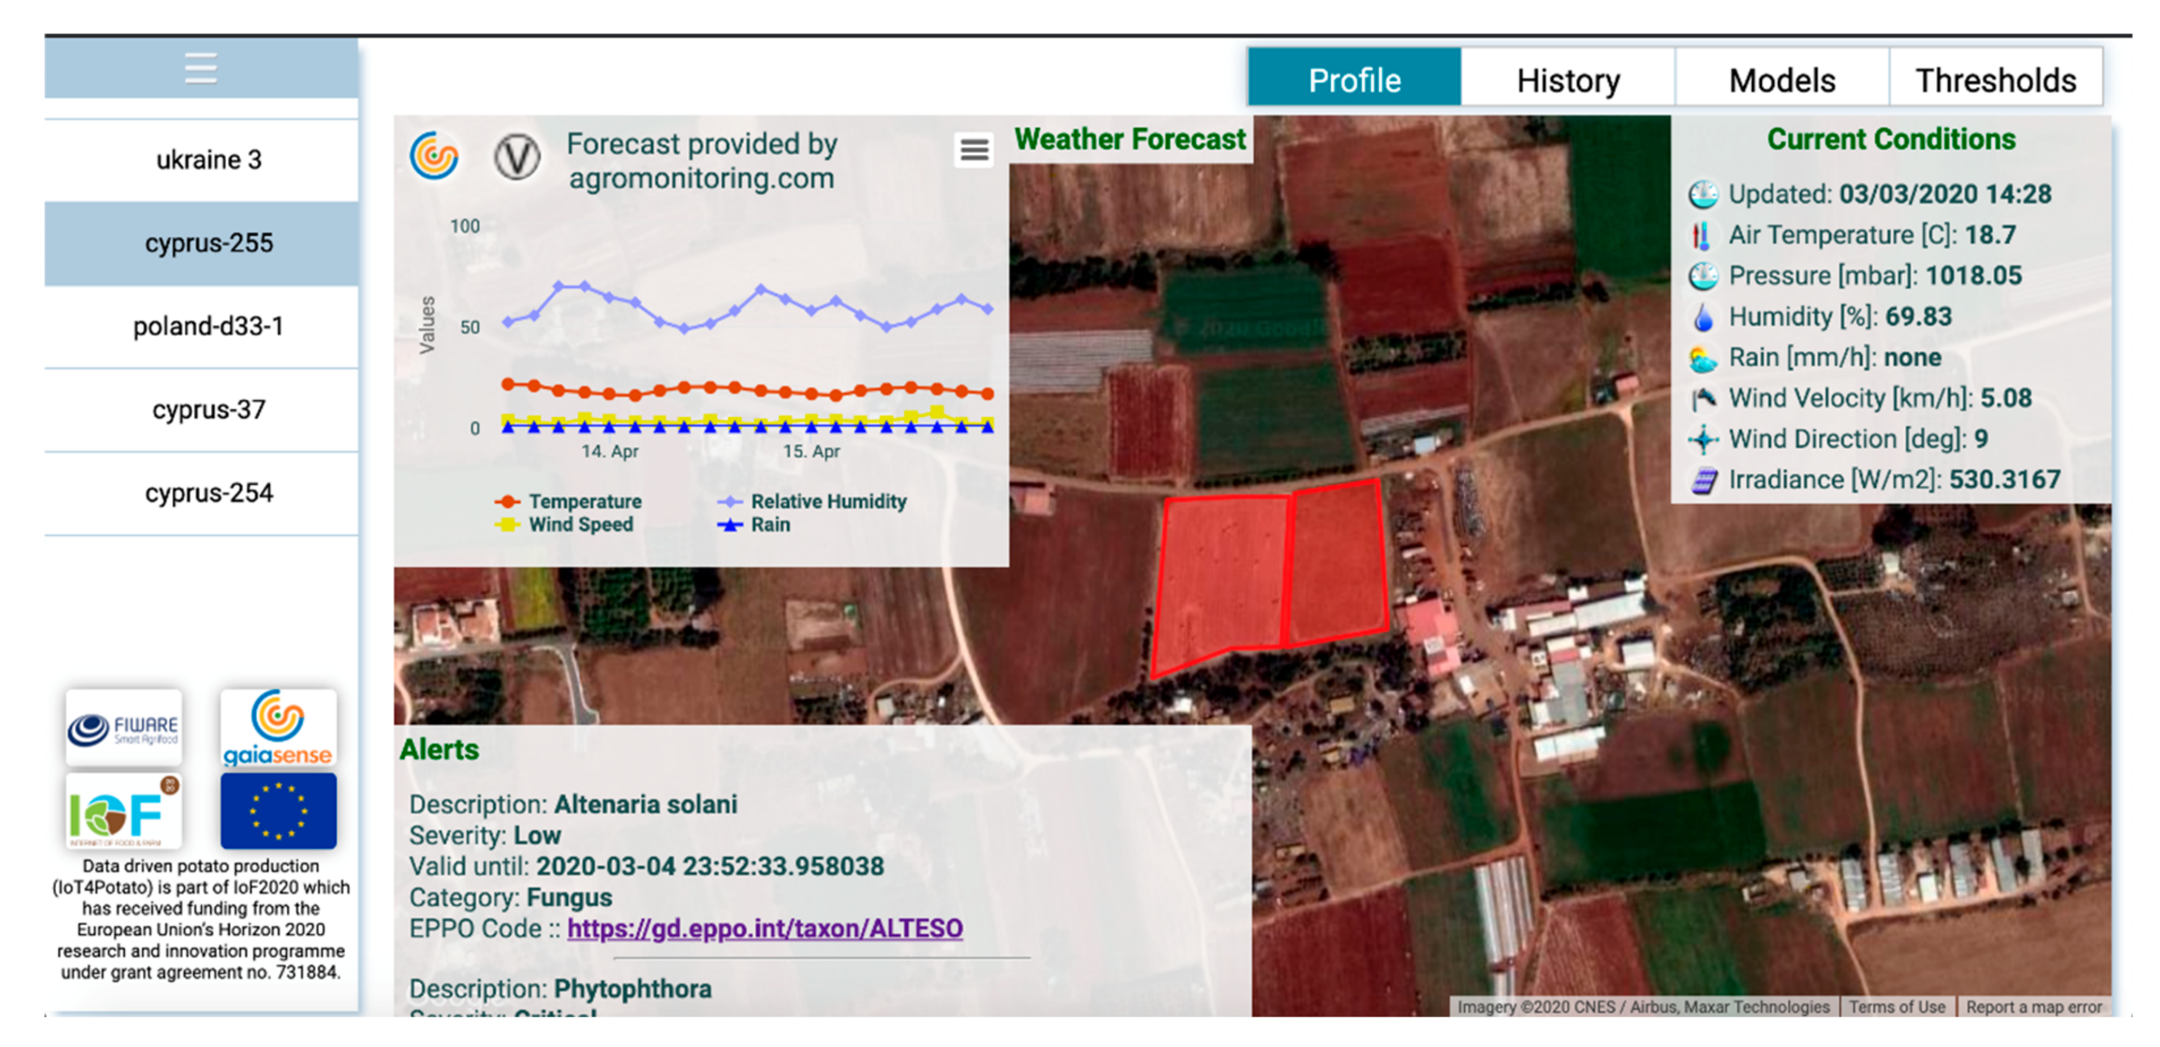Select the poland-d33-1 field
This screenshot has height=1047, width=2160.
click(x=201, y=327)
